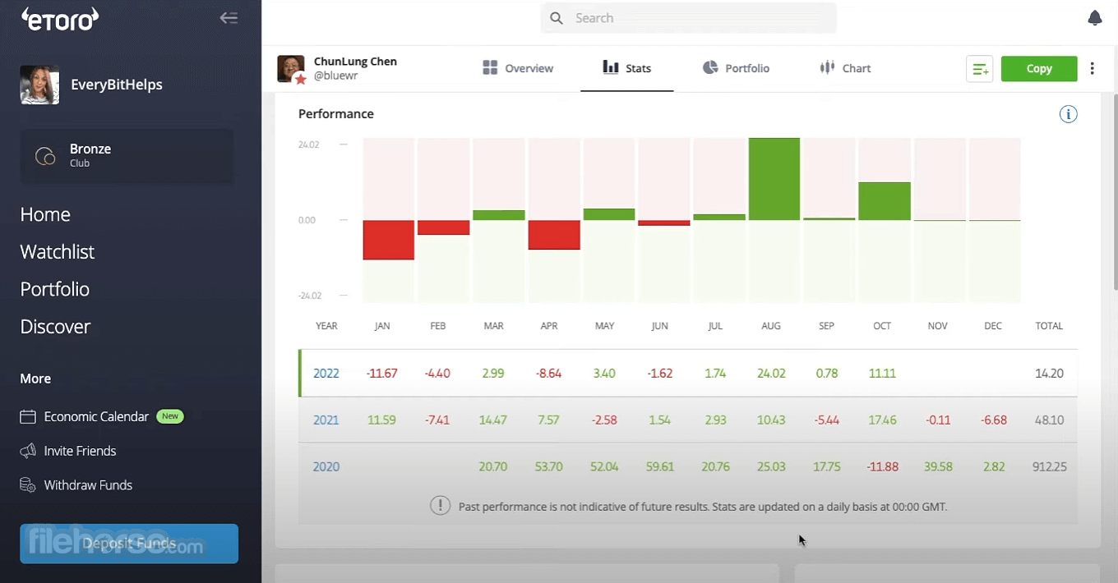The width and height of the screenshot is (1118, 583).
Task: Click the 48.10 total for 2021
Action: [1049, 420]
